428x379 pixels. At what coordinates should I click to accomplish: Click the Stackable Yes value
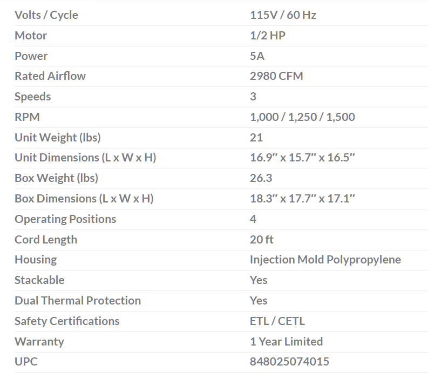(259, 280)
